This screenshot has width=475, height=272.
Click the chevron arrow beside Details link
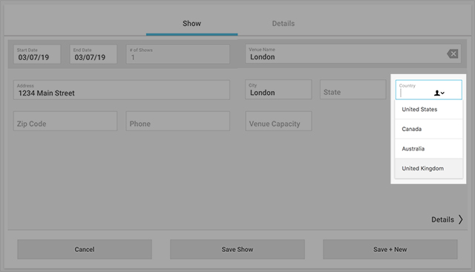(x=460, y=219)
